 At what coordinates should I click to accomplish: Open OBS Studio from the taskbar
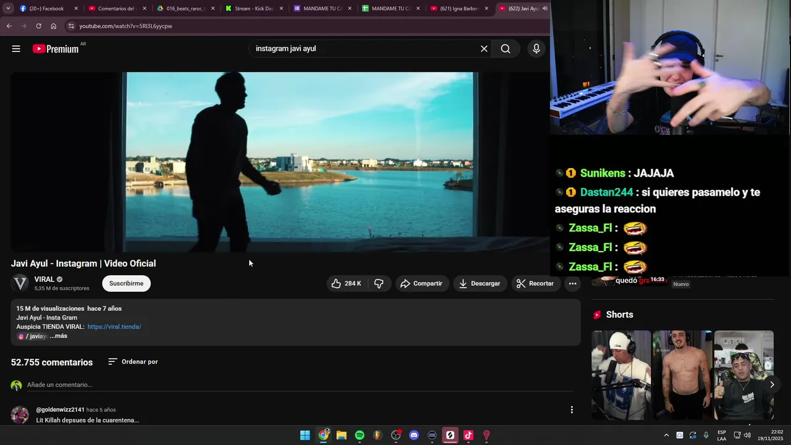pyautogui.click(x=396, y=435)
